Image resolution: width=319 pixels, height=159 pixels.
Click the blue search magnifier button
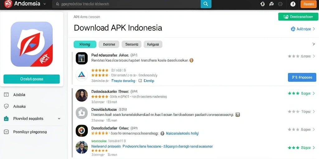click(x=206, y=4)
